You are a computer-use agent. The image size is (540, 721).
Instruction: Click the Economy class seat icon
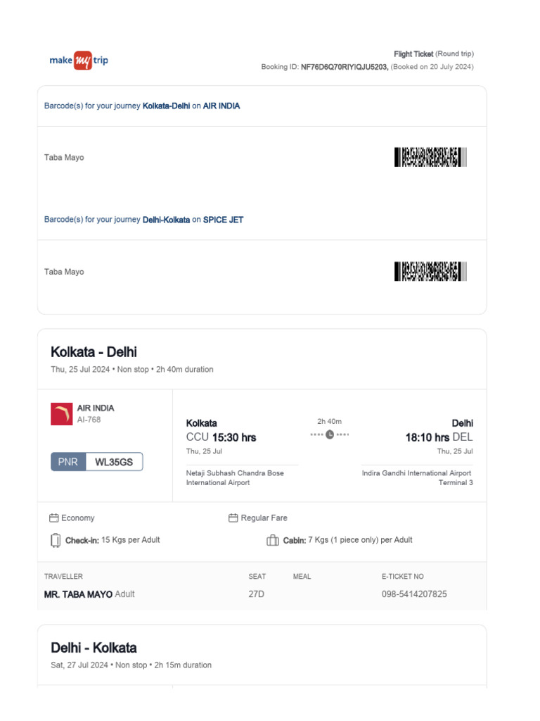coord(53,518)
